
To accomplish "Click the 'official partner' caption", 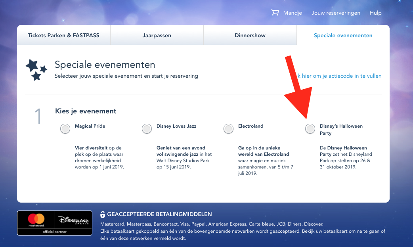I will 55,232.
